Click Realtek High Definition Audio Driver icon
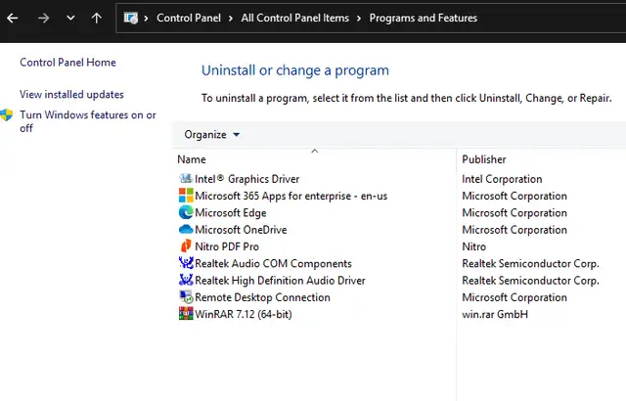The image size is (626, 401). (x=186, y=280)
